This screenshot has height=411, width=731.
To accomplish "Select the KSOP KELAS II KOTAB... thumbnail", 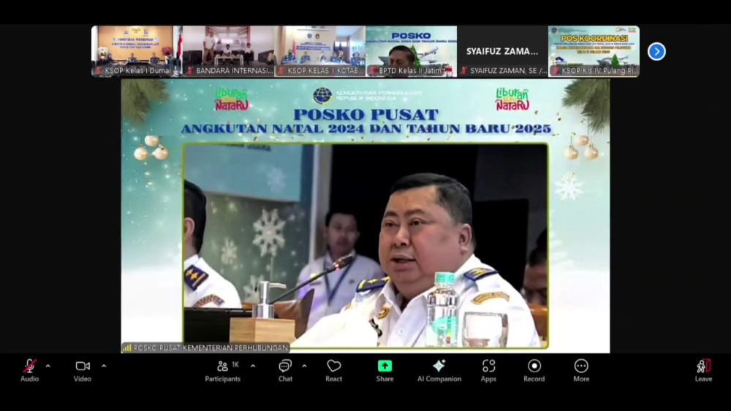I will click(x=320, y=50).
